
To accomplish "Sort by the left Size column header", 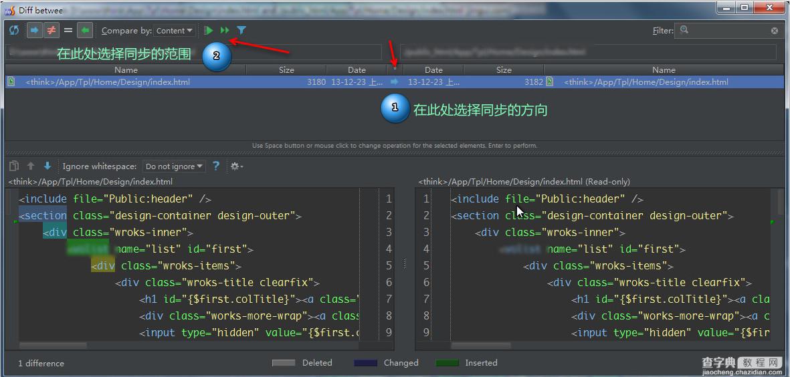I will [286, 70].
